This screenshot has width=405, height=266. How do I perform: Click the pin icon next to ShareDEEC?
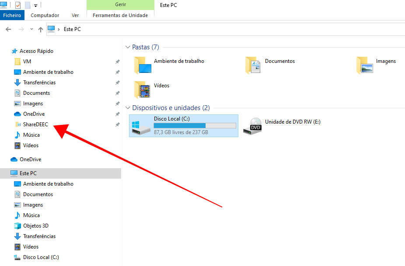[x=118, y=124]
